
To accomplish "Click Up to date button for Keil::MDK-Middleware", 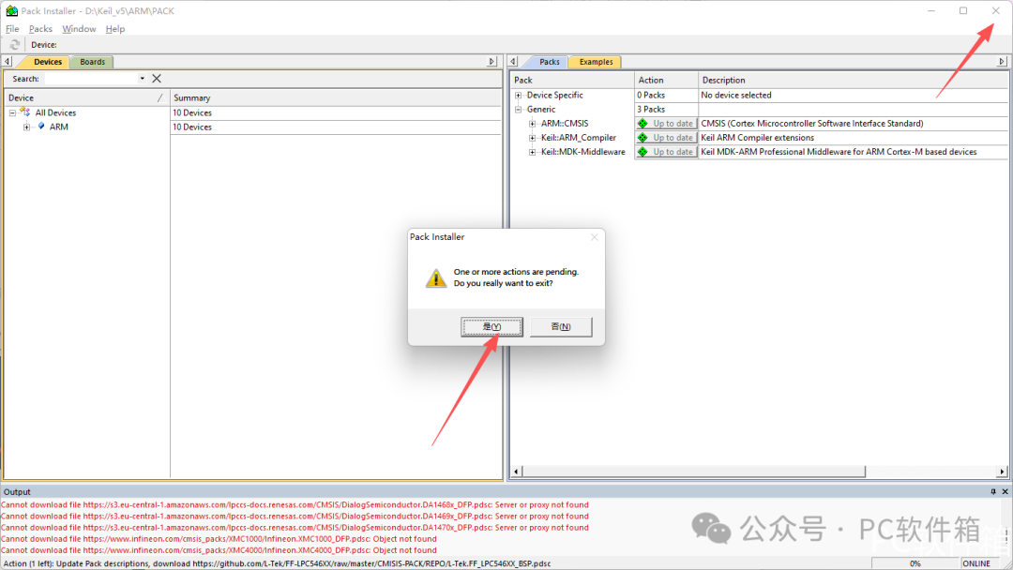I will (x=666, y=152).
